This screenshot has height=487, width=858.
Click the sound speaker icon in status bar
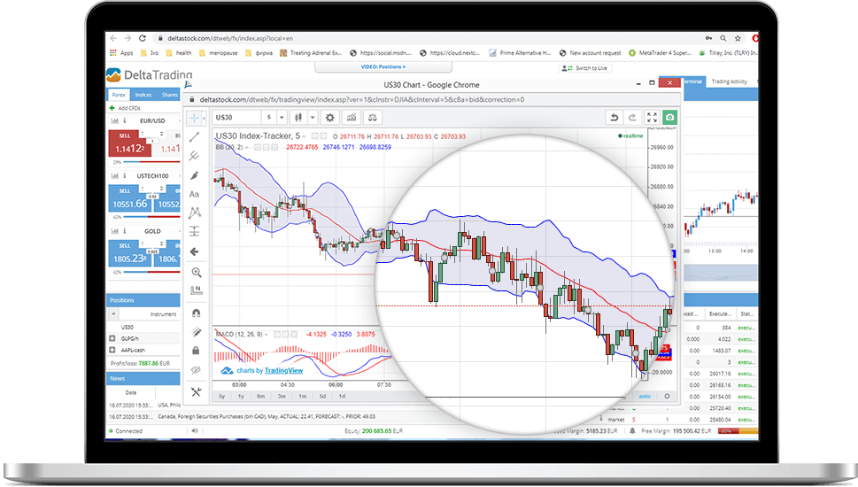pyautogui.click(x=194, y=430)
